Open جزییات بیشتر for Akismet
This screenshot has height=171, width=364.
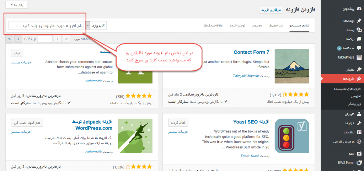(x=21, y=62)
